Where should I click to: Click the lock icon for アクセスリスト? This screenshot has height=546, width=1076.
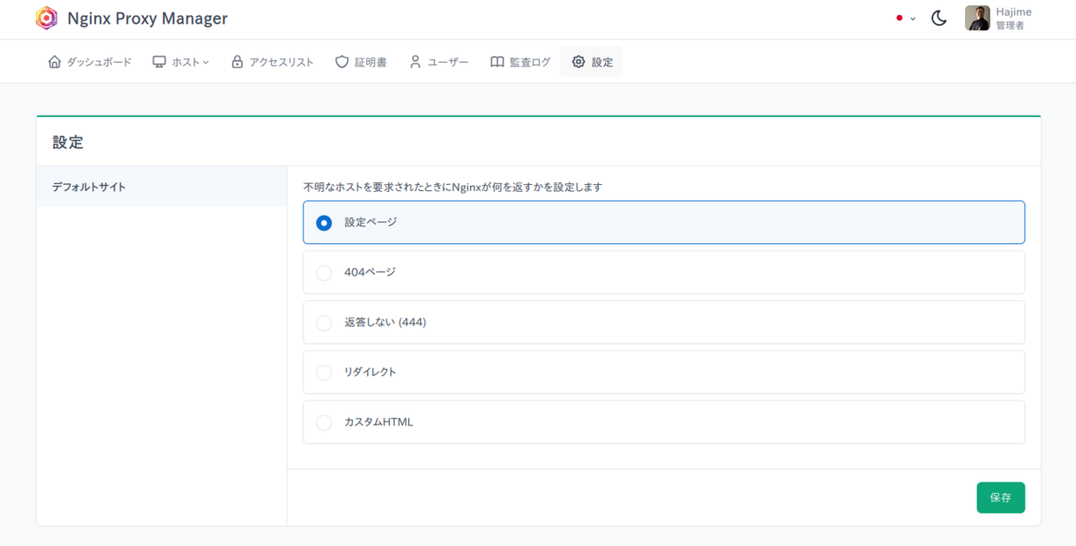click(x=237, y=63)
